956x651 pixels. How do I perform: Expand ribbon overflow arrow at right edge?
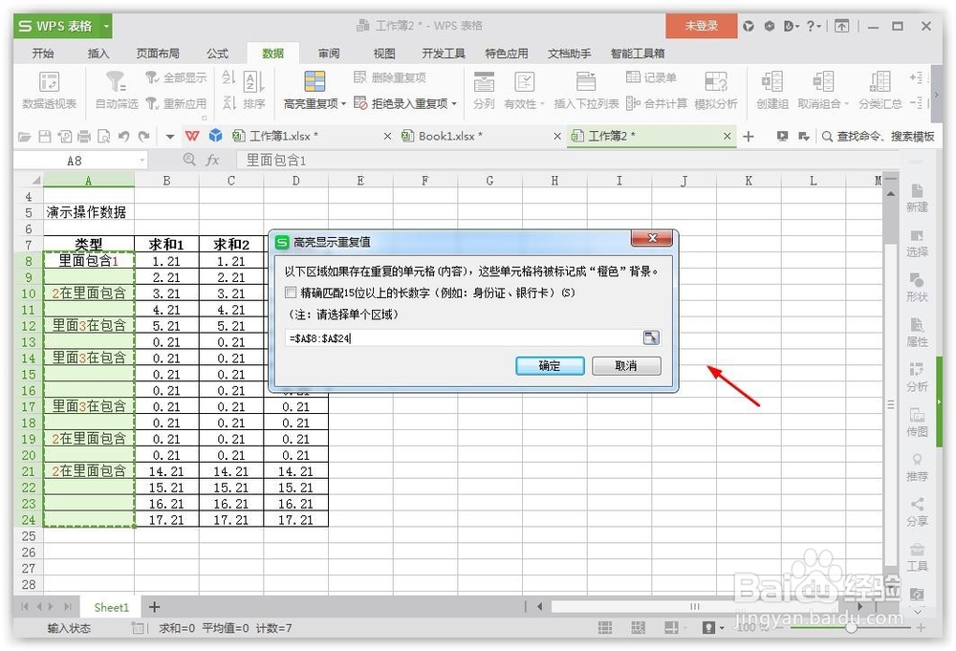pos(937,94)
